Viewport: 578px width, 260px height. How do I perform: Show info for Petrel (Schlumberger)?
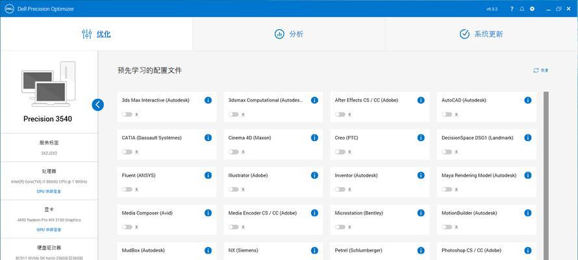pos(421,250)
